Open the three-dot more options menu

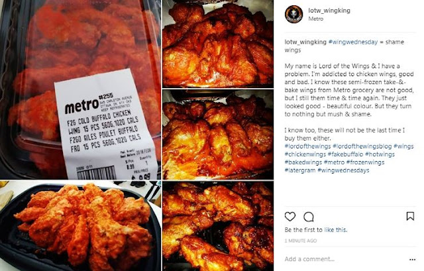(x=412, y=259)
